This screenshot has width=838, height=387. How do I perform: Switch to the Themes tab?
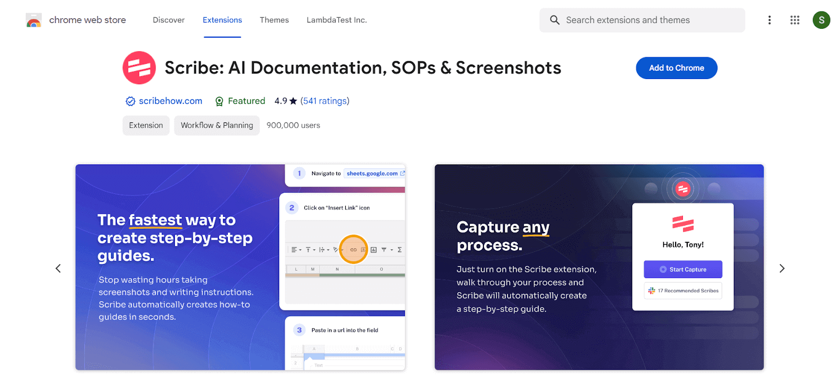(x=274, y=20)
